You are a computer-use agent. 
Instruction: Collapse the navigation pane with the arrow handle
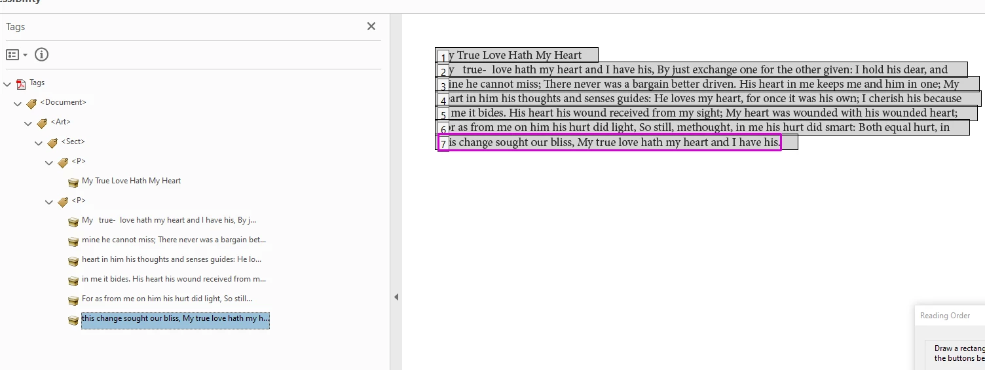[x=396, y=297]
